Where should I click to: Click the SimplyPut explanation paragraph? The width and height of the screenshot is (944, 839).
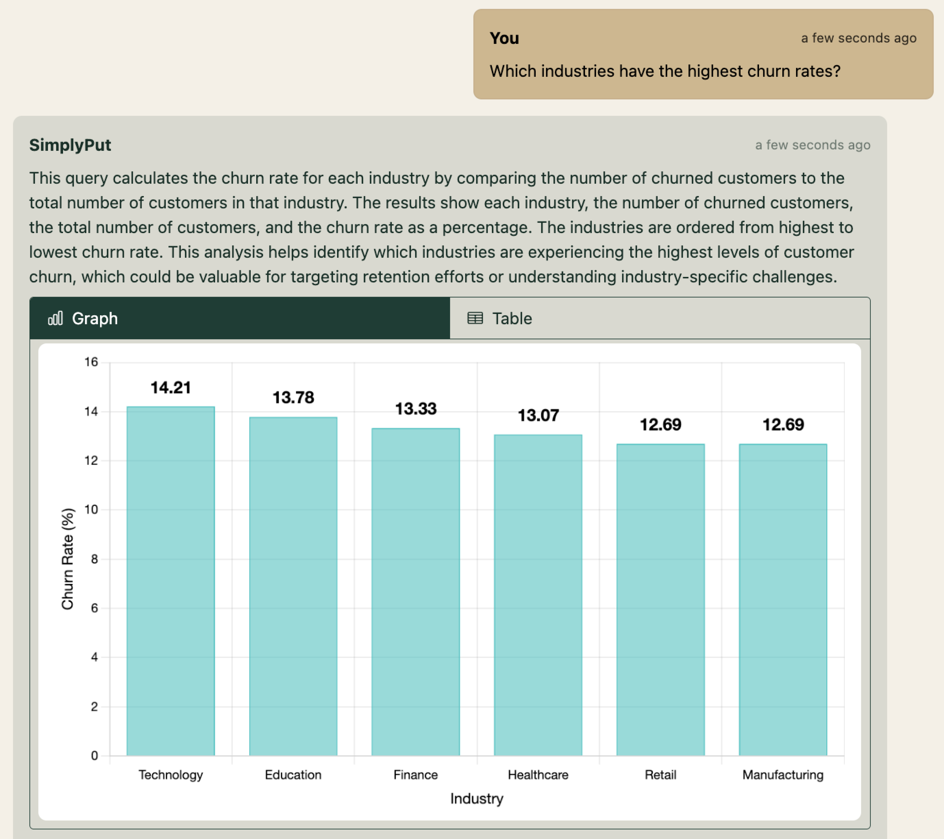[x=442, y=227]
